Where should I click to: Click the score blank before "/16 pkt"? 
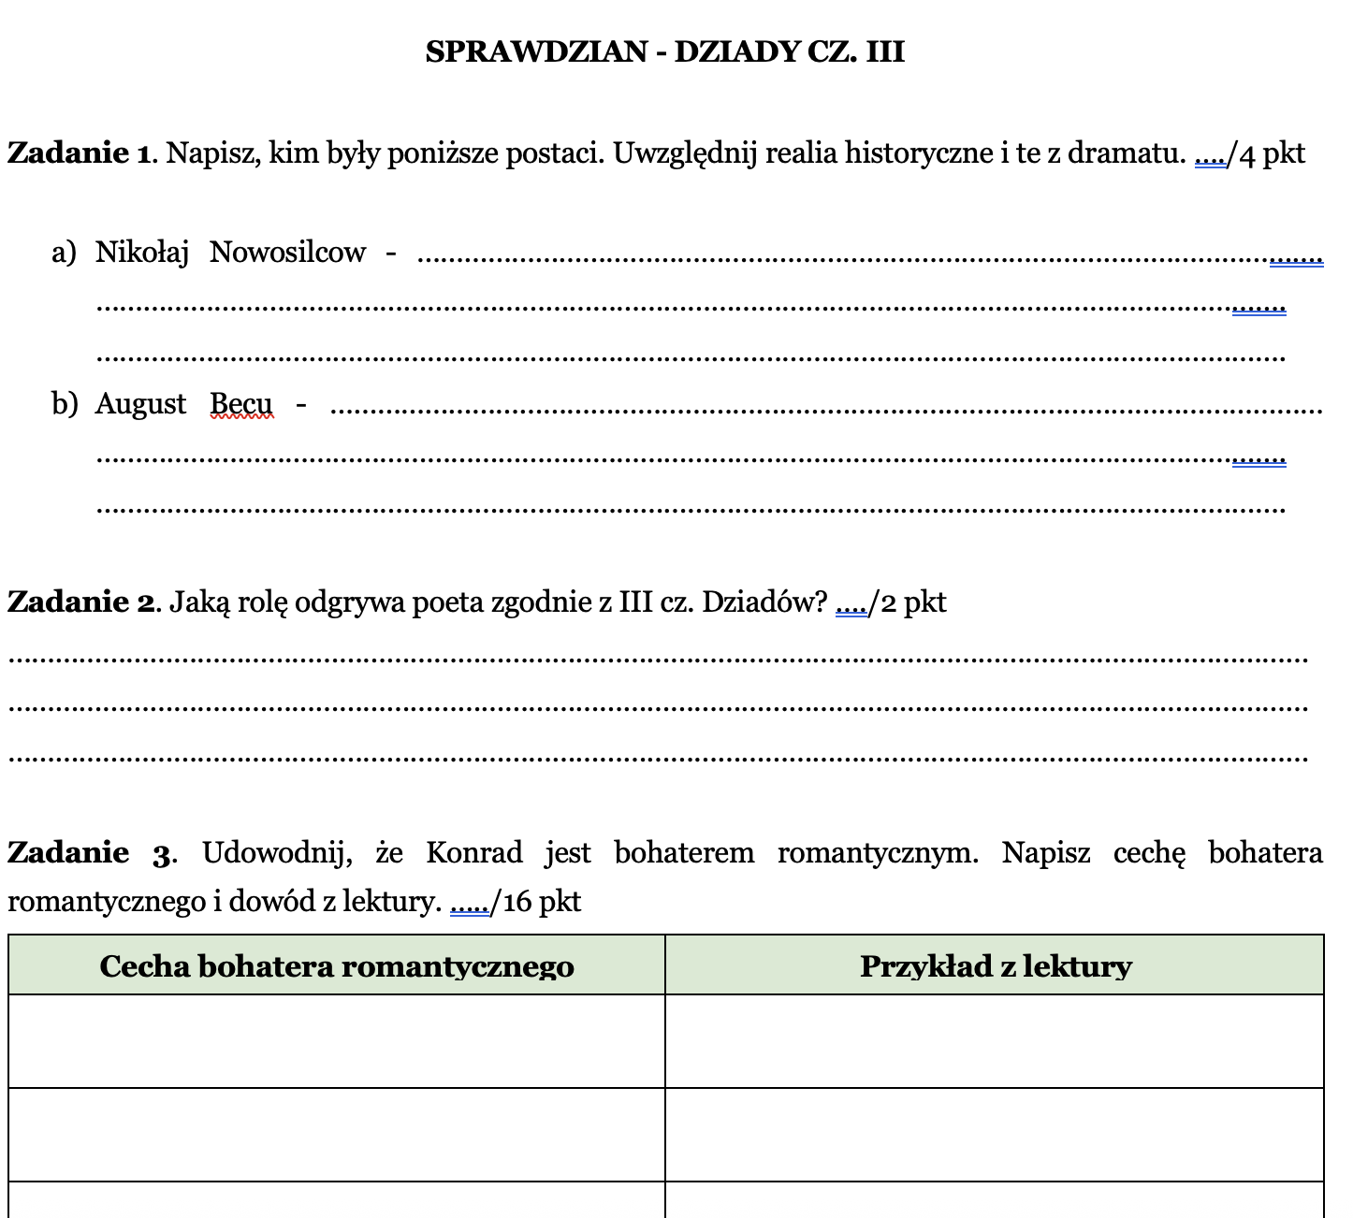[470, 903]
